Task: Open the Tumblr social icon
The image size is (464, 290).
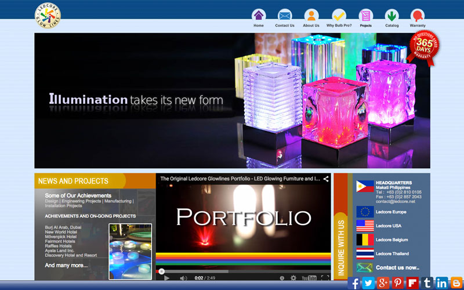Action: point(427,283)
